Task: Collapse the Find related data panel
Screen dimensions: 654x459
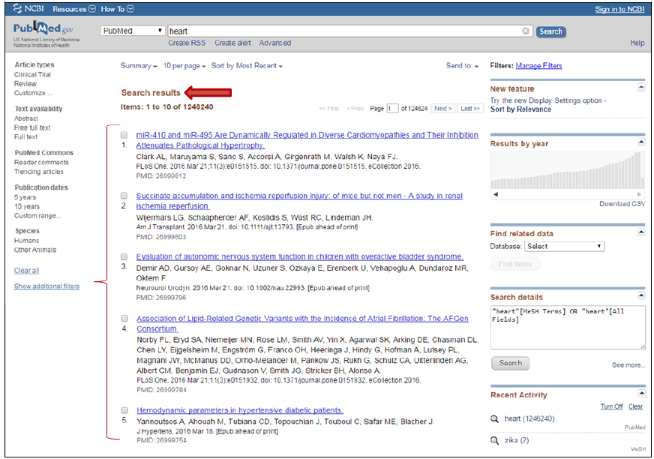Action: 641,233
